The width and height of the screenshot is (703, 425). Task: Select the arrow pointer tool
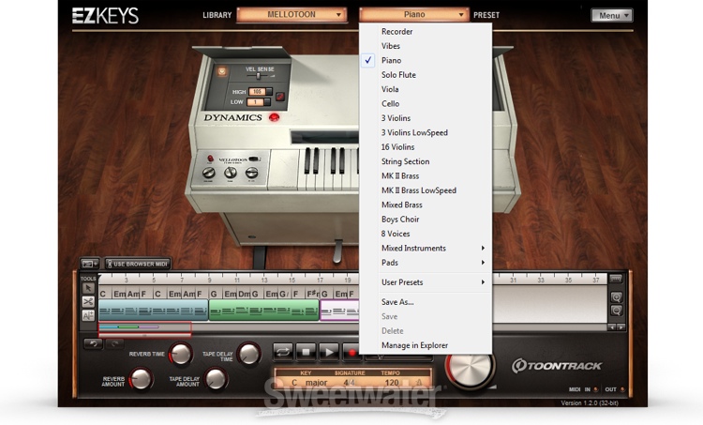88,288
